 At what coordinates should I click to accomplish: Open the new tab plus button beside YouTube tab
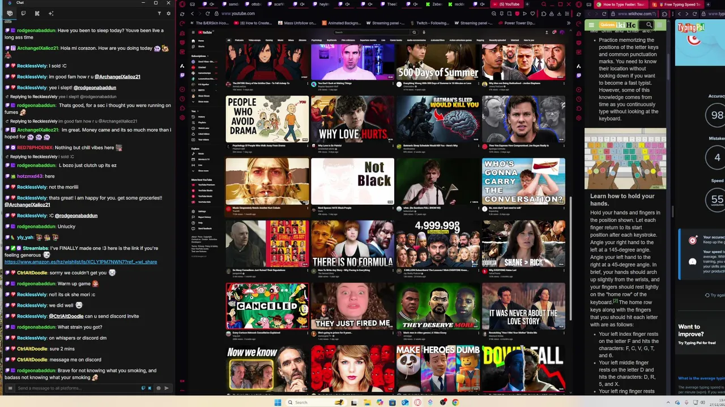527,4
